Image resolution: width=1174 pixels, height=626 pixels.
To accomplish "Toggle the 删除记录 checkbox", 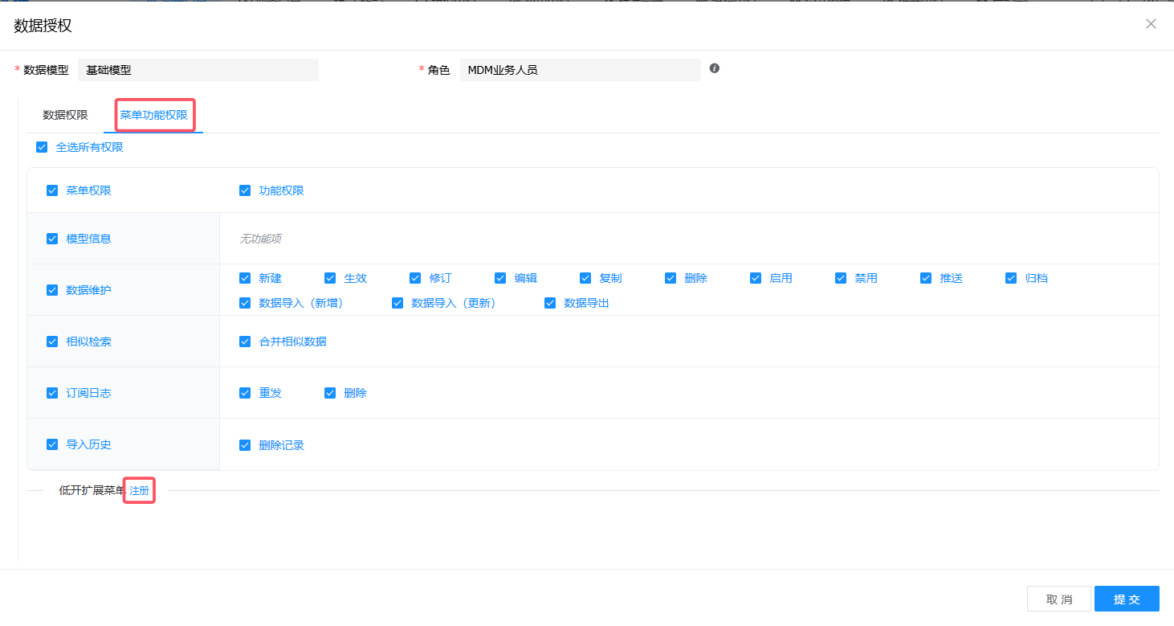I will (245, 445).
